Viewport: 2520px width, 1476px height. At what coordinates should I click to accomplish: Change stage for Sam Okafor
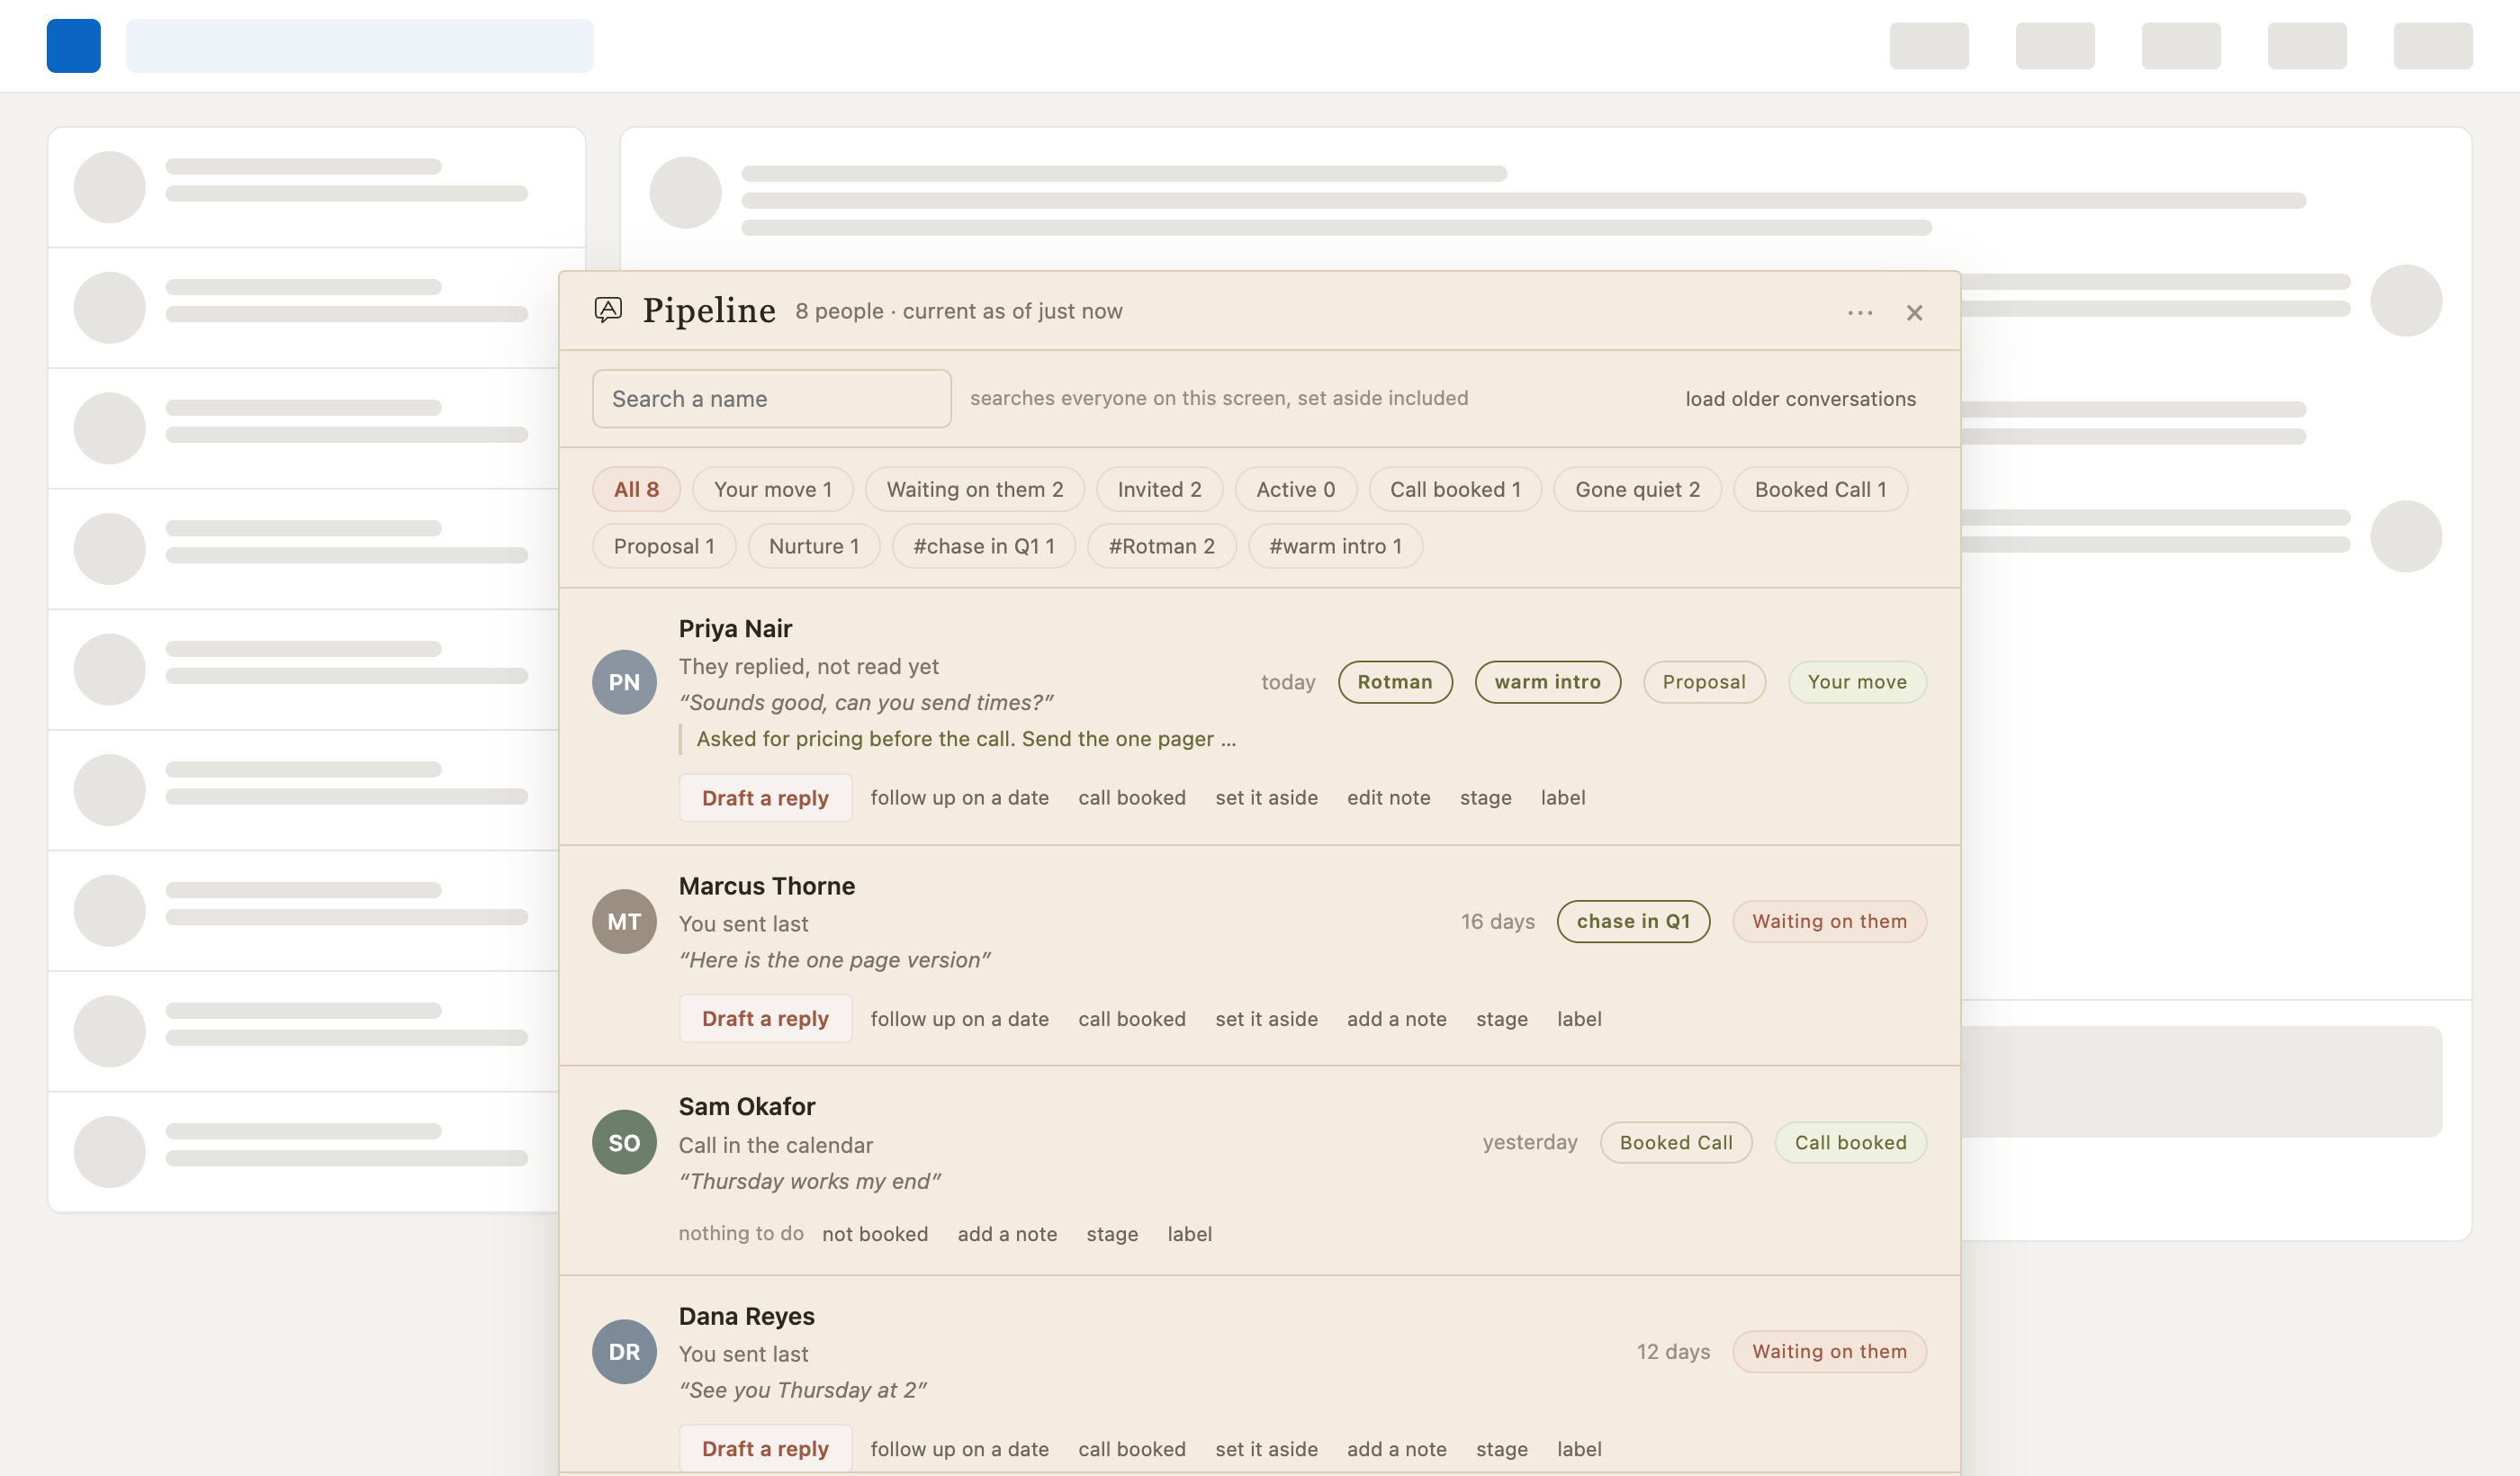click(x=1112, y=1234)
